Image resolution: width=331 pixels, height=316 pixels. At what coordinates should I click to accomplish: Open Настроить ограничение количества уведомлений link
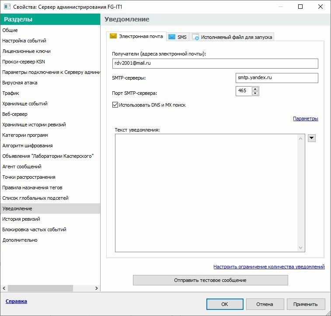(269, 267)
